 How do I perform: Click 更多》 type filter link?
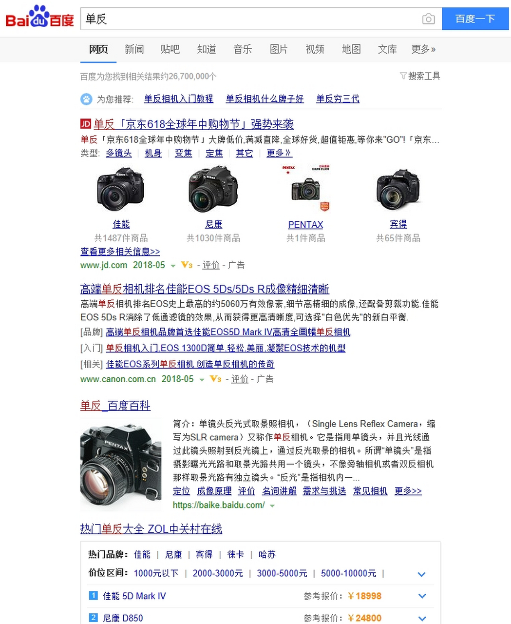(x=279, y=153)
